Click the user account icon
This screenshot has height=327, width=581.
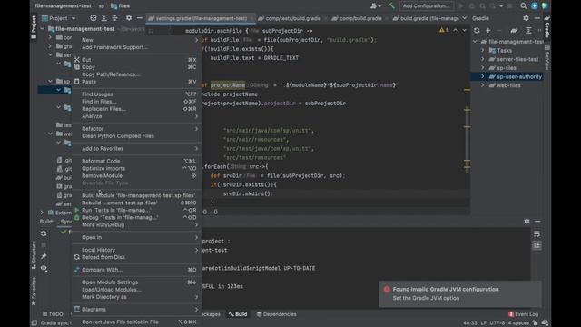point(375,6)
